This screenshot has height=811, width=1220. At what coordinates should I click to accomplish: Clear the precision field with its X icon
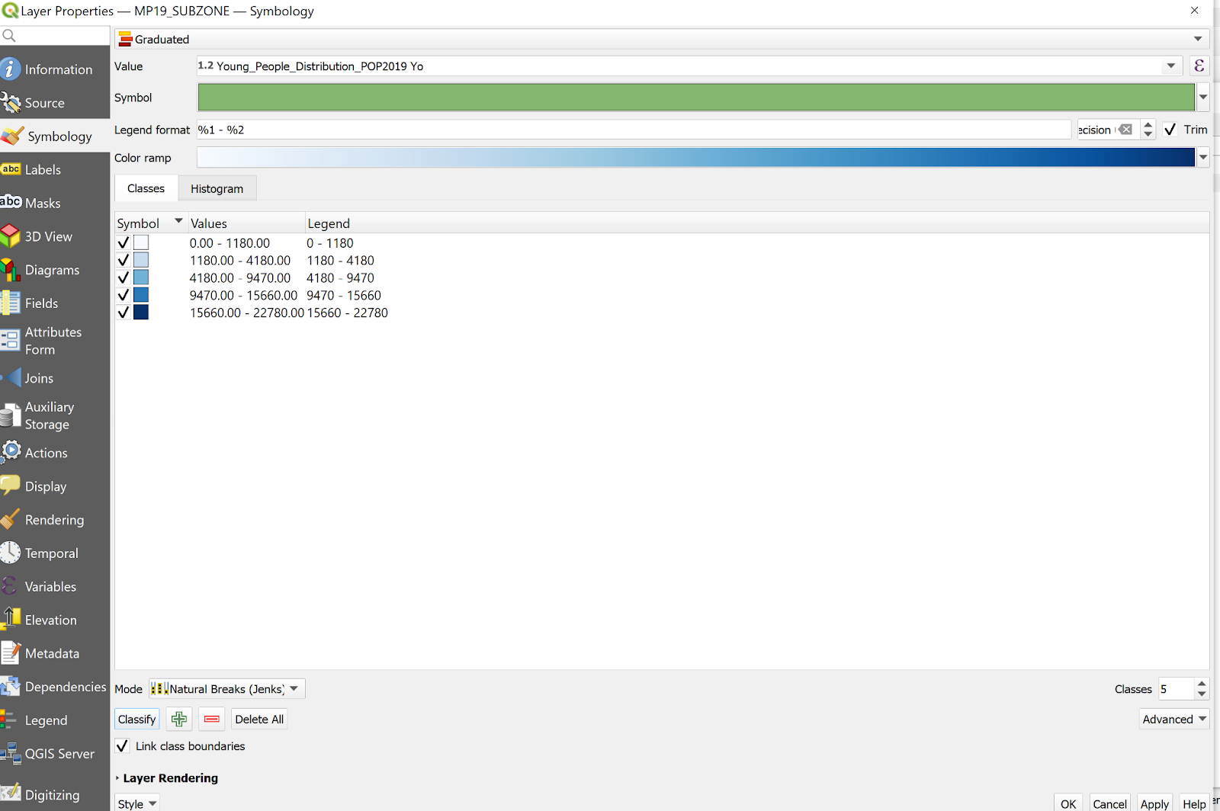1125,130
